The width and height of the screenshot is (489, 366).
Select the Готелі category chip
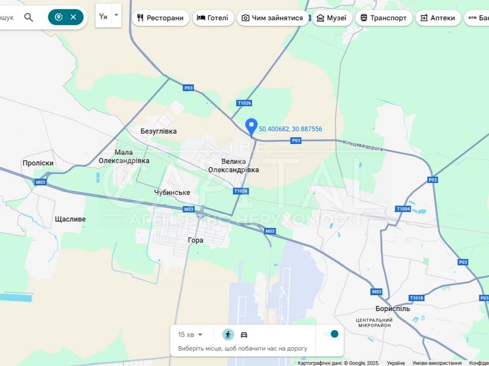click(x=213, y=18)
